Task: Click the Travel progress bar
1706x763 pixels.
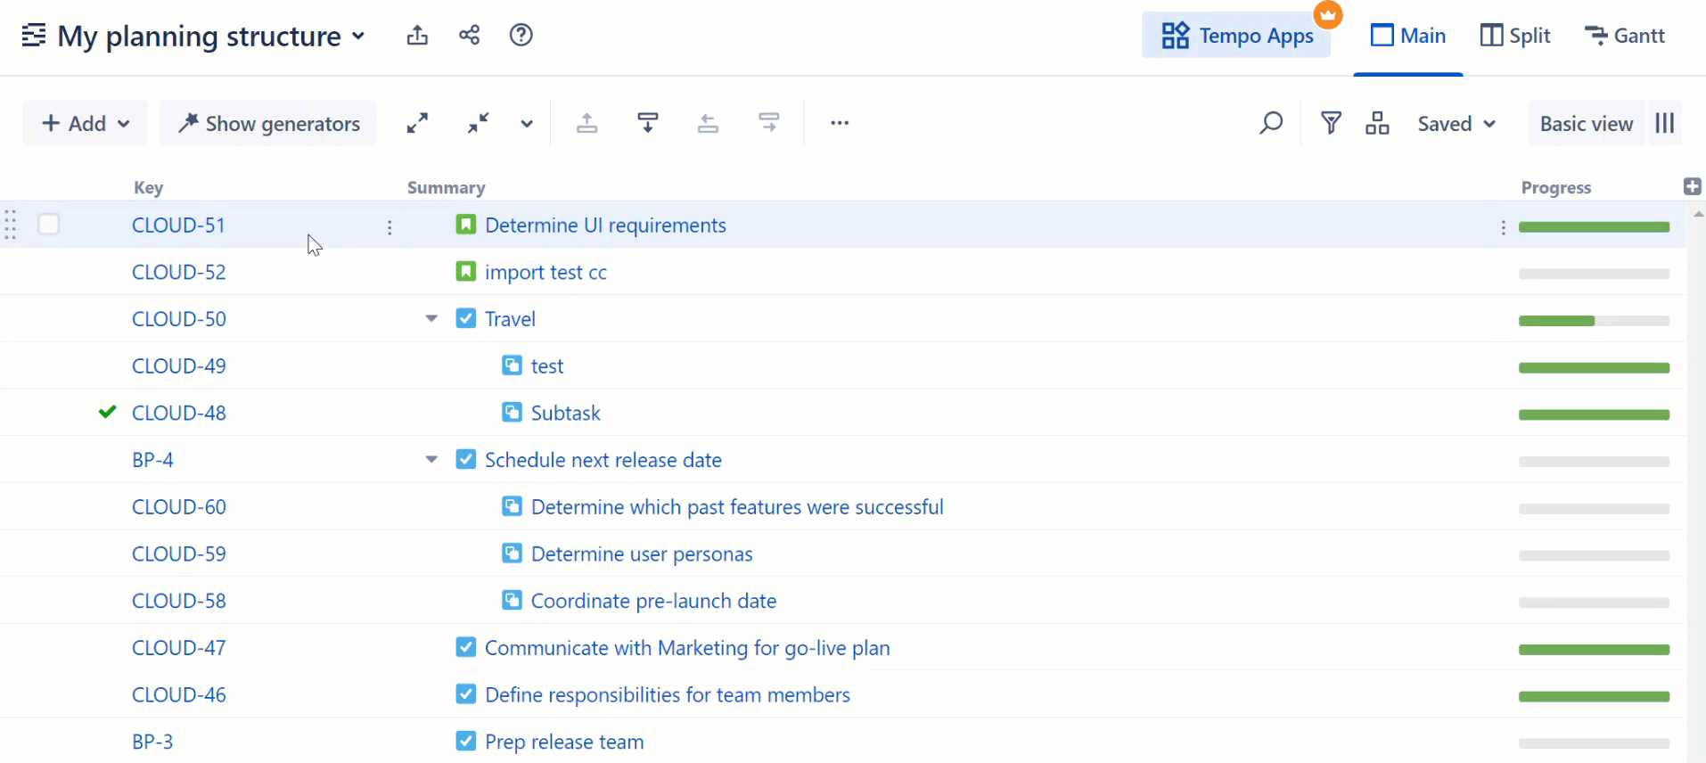Action: (1594, 321)
